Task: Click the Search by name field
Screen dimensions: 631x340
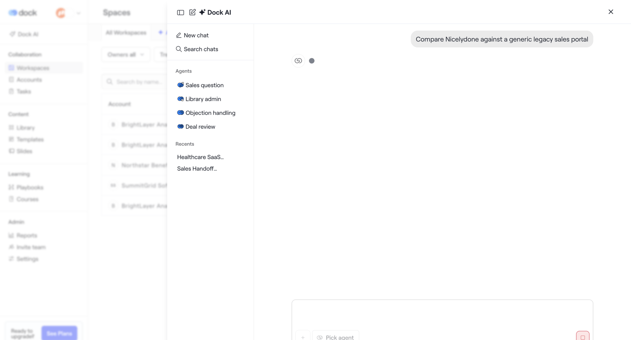Action: pyautogui.click(x=134, y=82)
